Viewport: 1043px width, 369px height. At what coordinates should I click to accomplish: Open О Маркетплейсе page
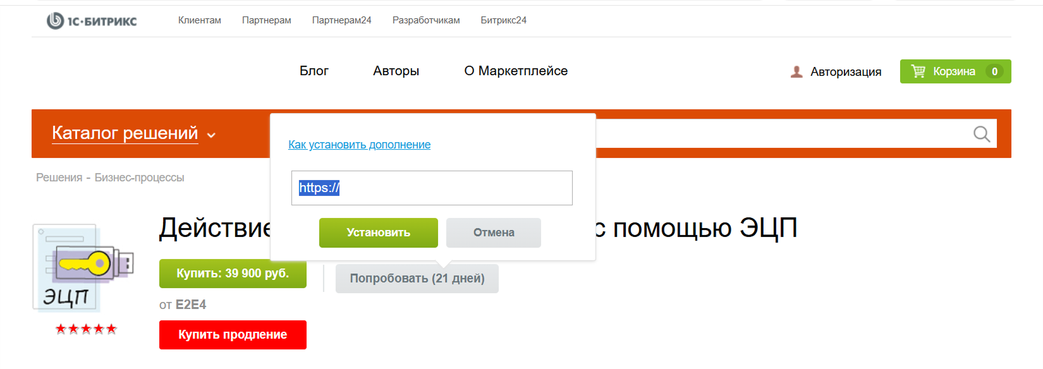pyautogui.click(x=516, y=71)
